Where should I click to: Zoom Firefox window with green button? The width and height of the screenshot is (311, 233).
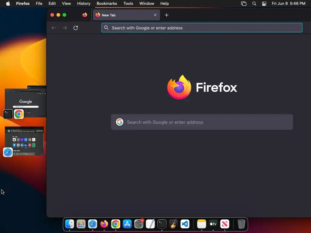coord(64,15)
